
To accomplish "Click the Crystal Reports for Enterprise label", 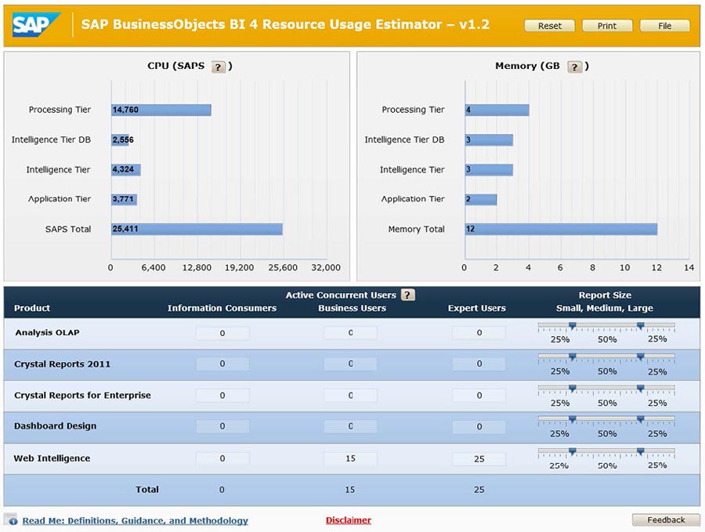I will (x=82, y=396).
